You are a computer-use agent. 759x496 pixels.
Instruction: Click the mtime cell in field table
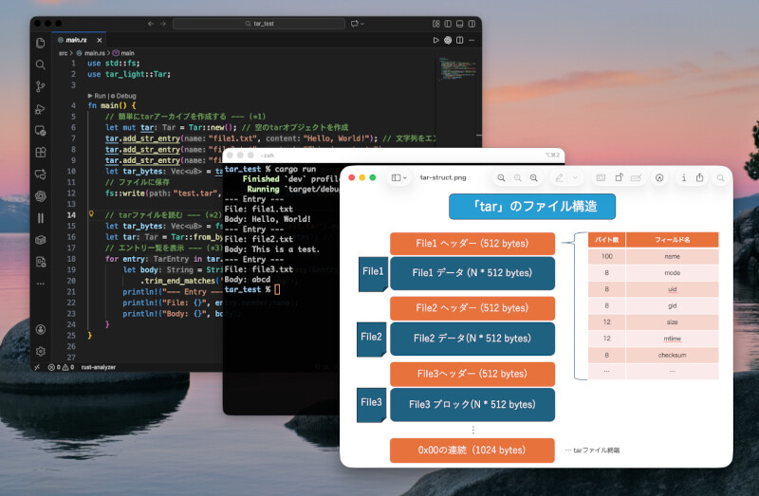673,339
